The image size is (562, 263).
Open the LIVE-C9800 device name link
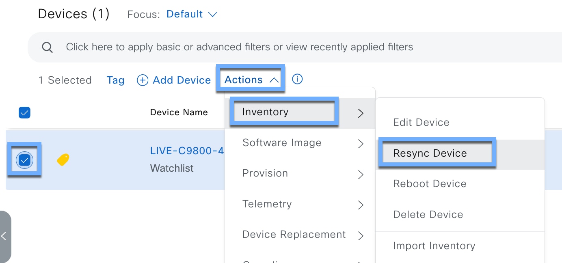[187, 151]
